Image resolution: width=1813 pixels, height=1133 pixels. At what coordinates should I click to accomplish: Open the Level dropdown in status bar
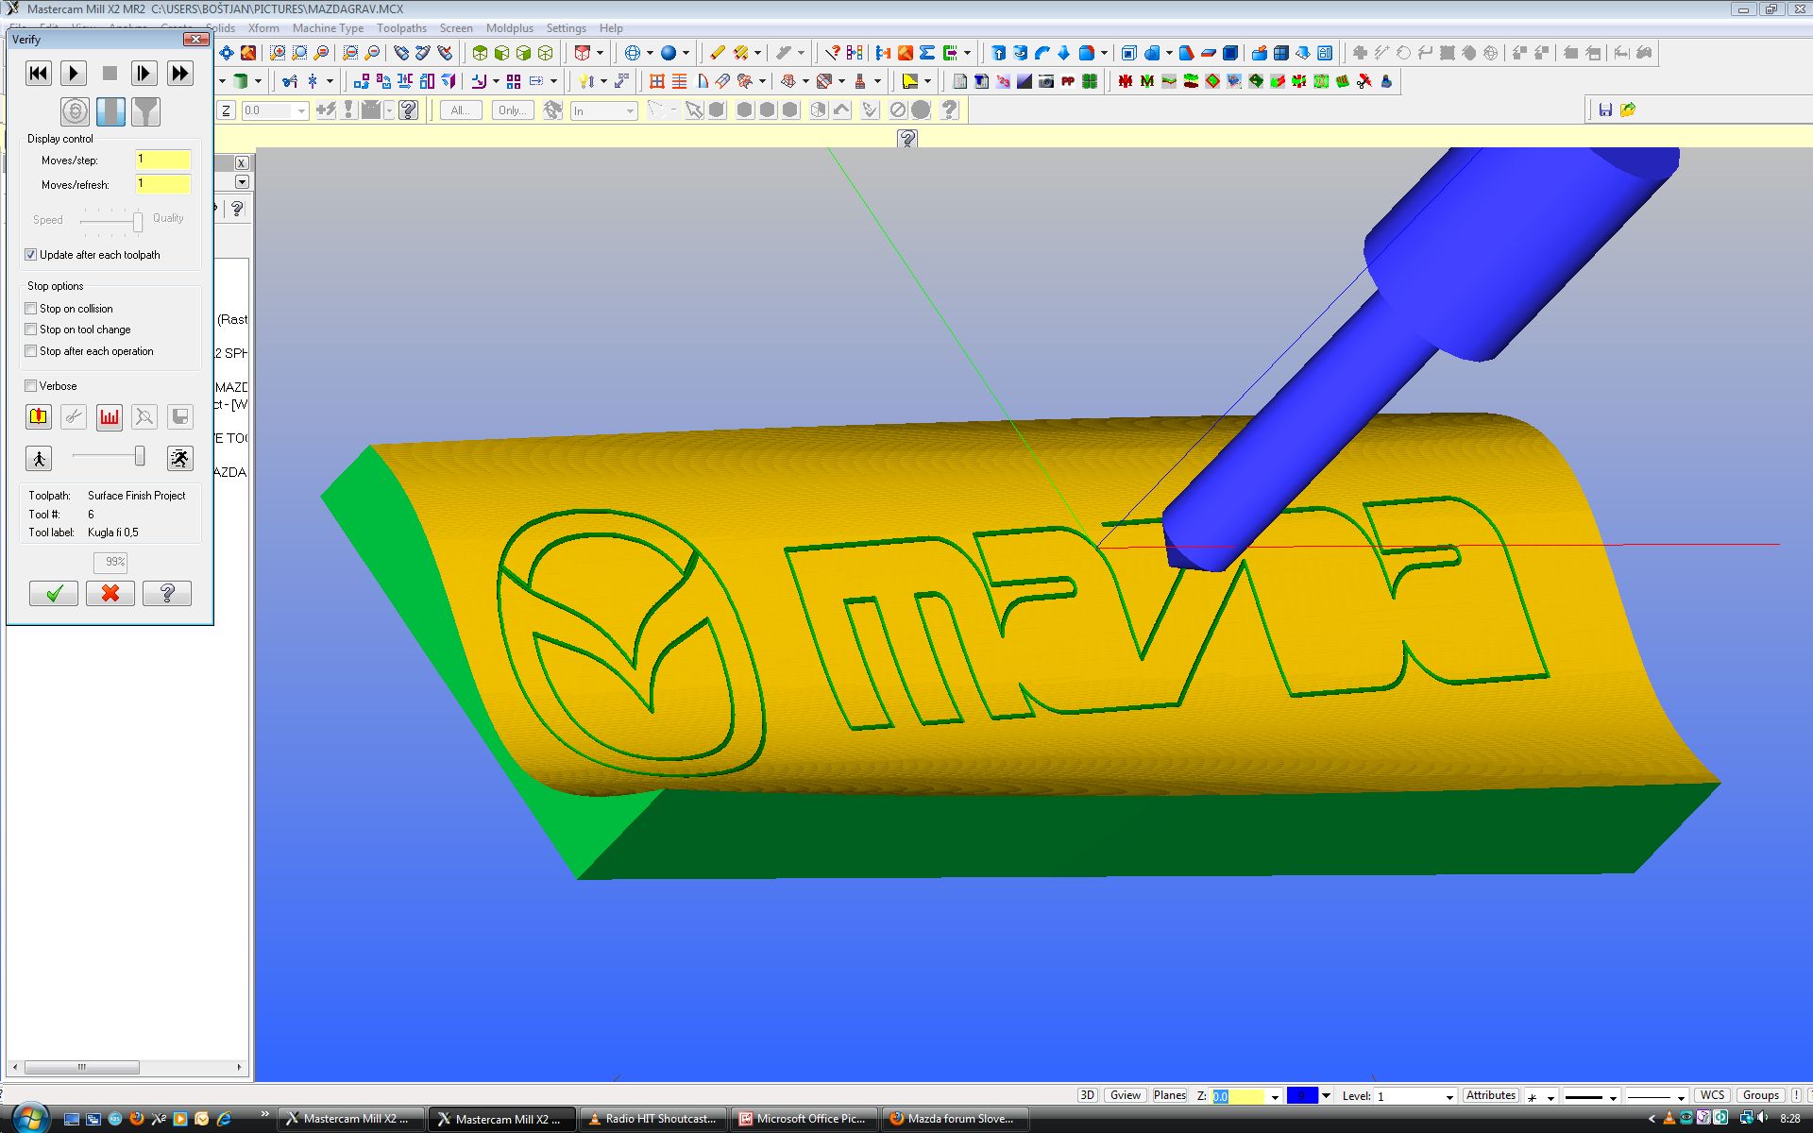point(1449,1096)
